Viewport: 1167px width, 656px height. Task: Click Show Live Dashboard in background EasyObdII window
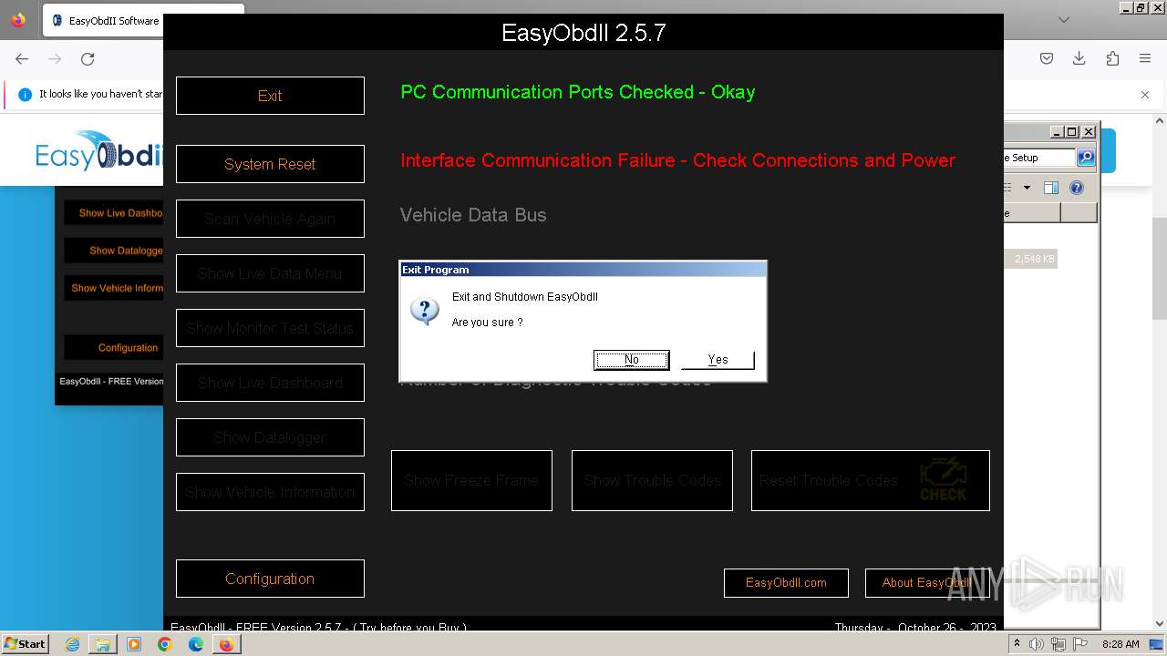click(114, 213)
